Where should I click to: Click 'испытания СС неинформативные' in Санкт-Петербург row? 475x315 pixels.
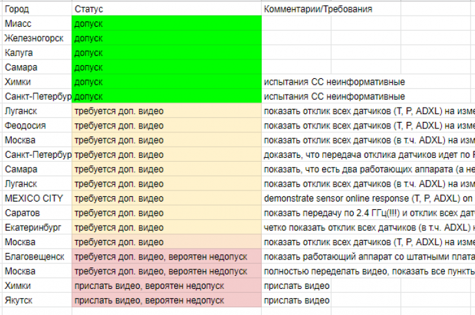[x=335, y=97]
